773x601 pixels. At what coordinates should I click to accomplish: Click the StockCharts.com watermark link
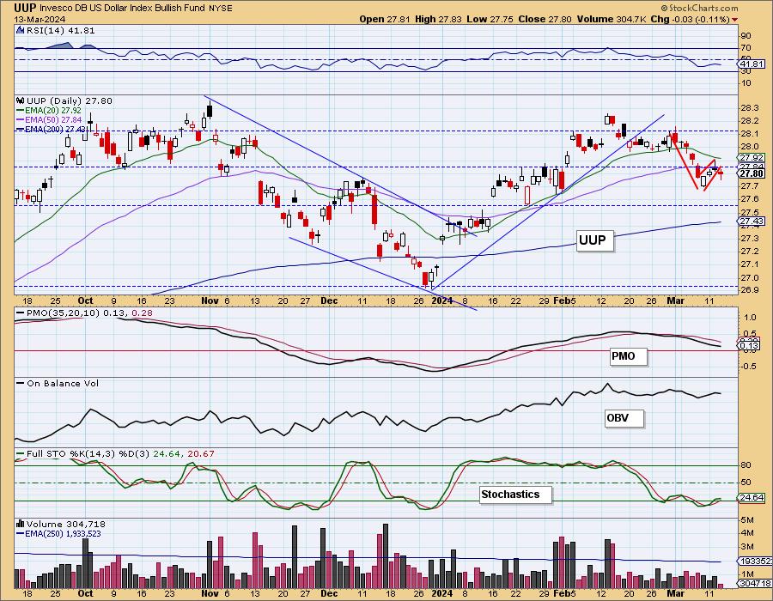click(698, 8)
